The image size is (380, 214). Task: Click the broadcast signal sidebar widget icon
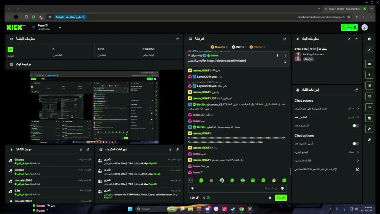pos(369,107)
